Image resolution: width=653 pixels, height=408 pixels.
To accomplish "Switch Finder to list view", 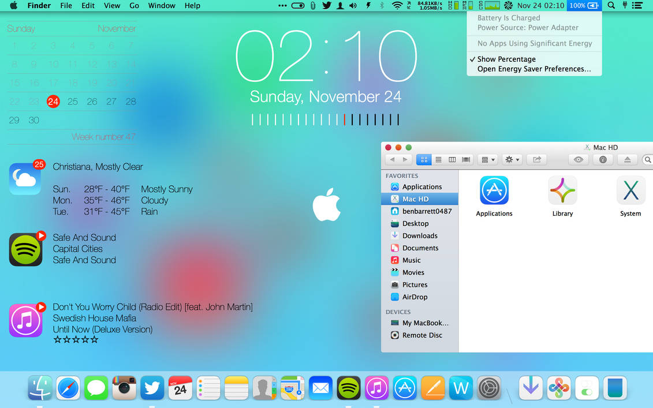I will pos(438,159).
